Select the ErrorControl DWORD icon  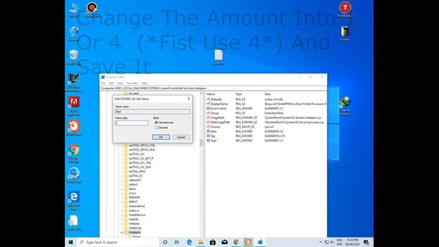tap(209, 108)
